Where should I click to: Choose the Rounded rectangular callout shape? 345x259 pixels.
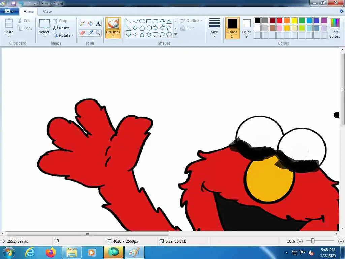[x=156, y=35]
